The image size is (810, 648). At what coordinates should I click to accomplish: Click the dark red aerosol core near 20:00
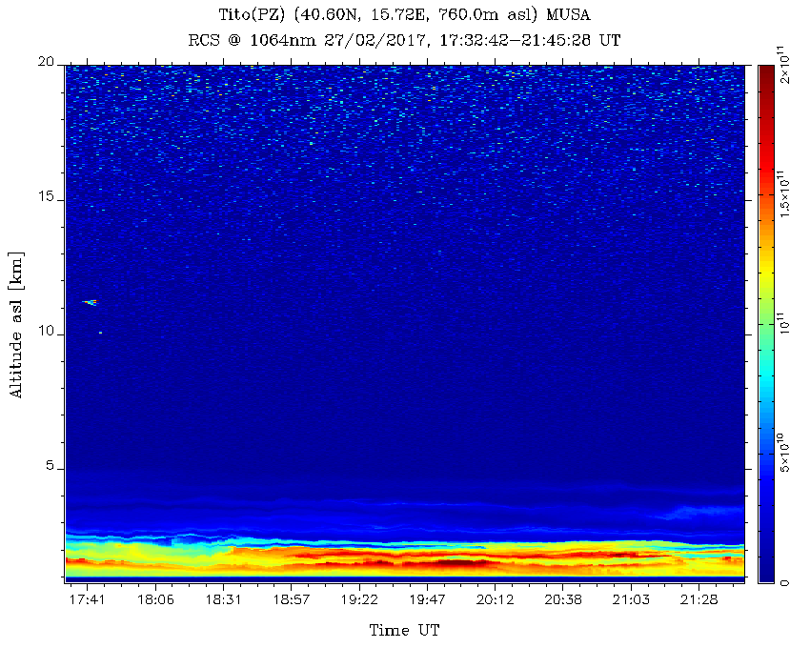[x=459, y=563]
